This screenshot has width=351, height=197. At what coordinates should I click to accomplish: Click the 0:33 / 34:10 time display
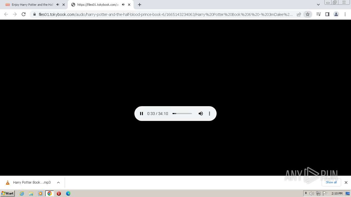[x=158, y=114]
